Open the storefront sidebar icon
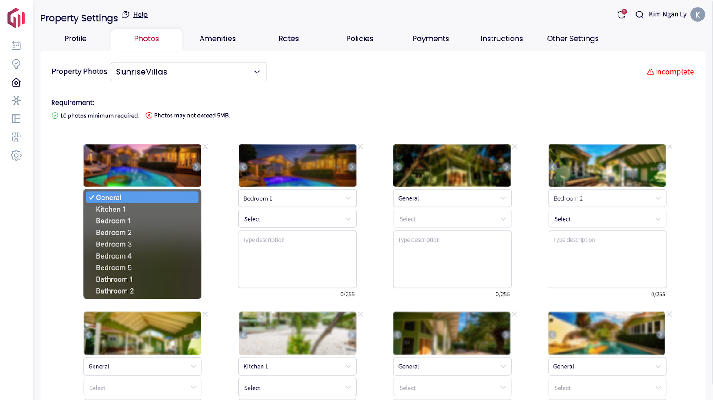Screen dimensions: 713x400 click(16, 137)
